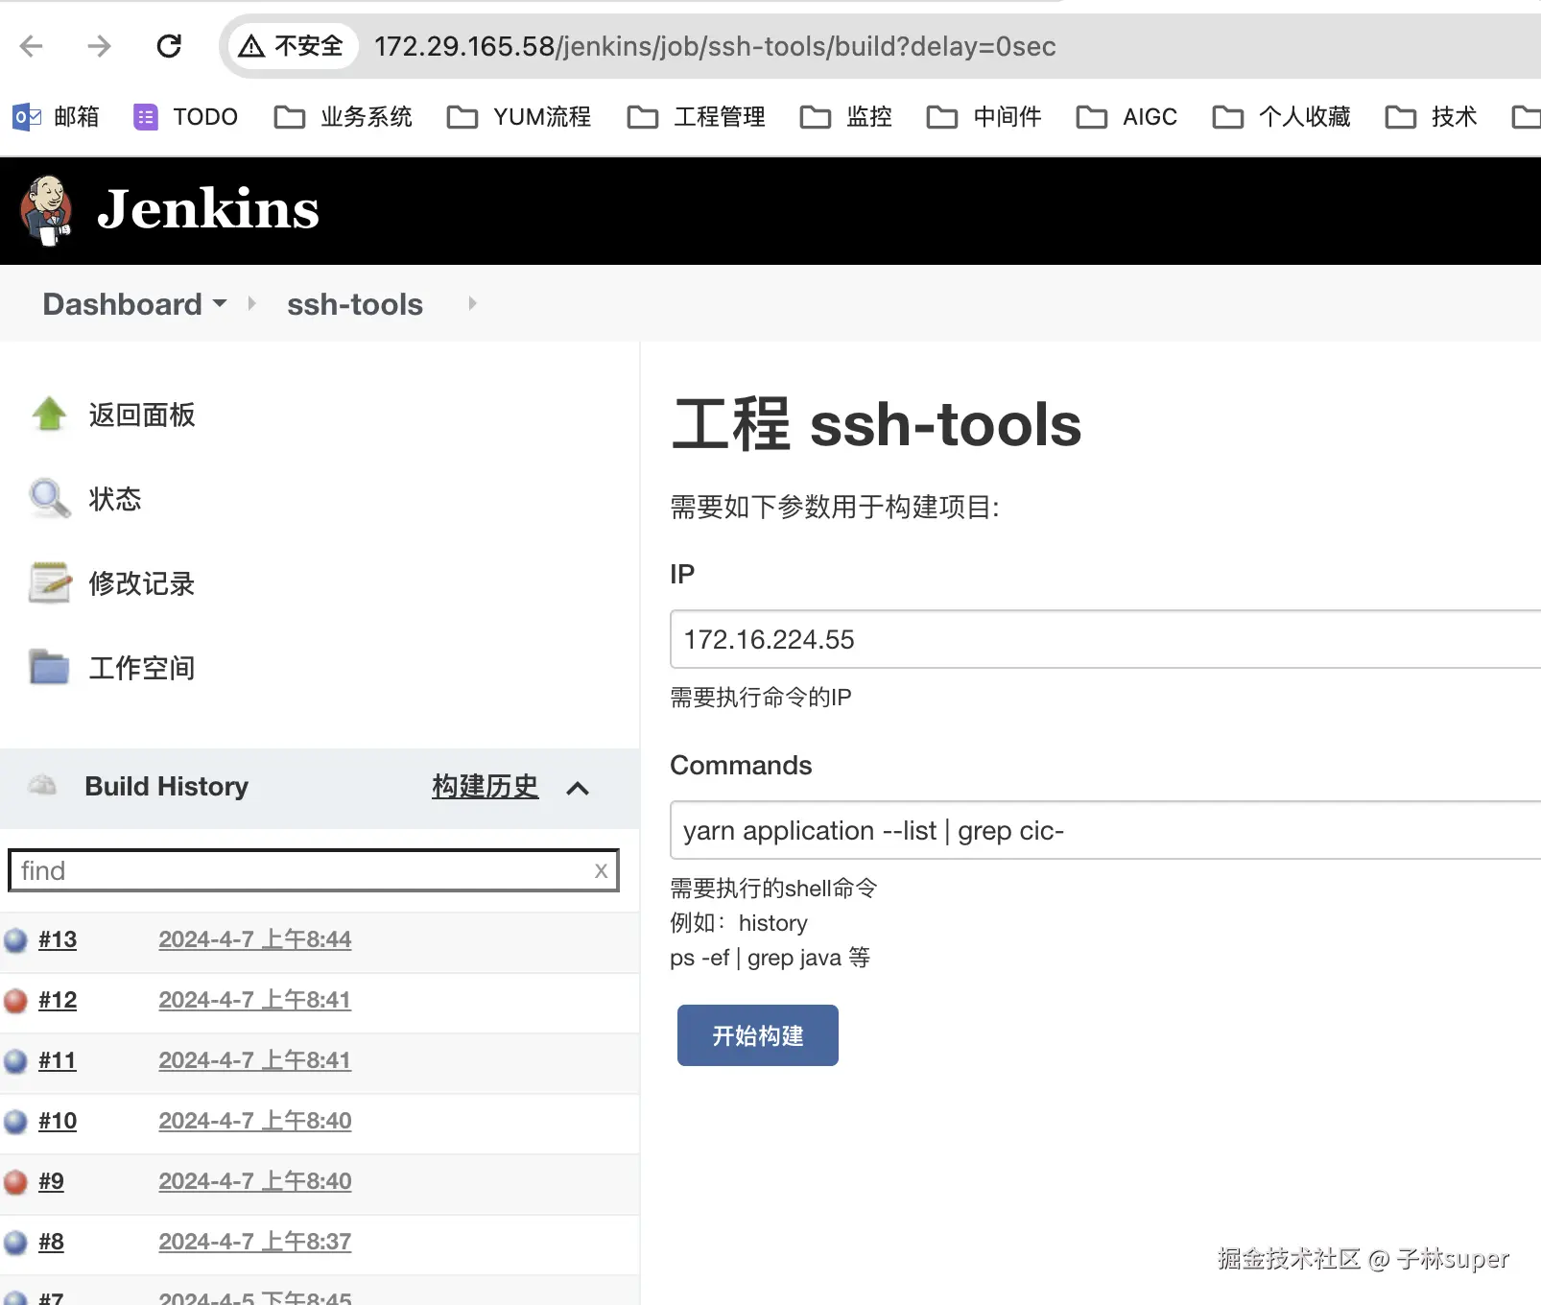This screenshot has width=1541, height=1305.
Task: Open the TODO bookmark
Action: coord(185,117)
